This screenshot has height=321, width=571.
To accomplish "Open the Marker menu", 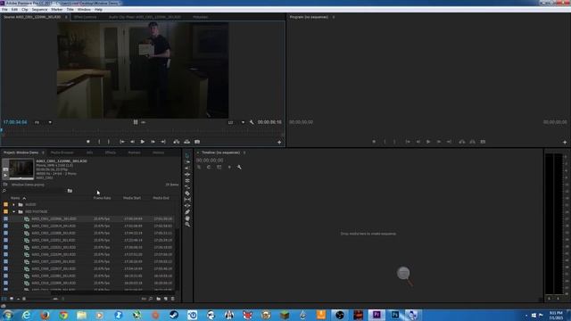I will [57, 10].
